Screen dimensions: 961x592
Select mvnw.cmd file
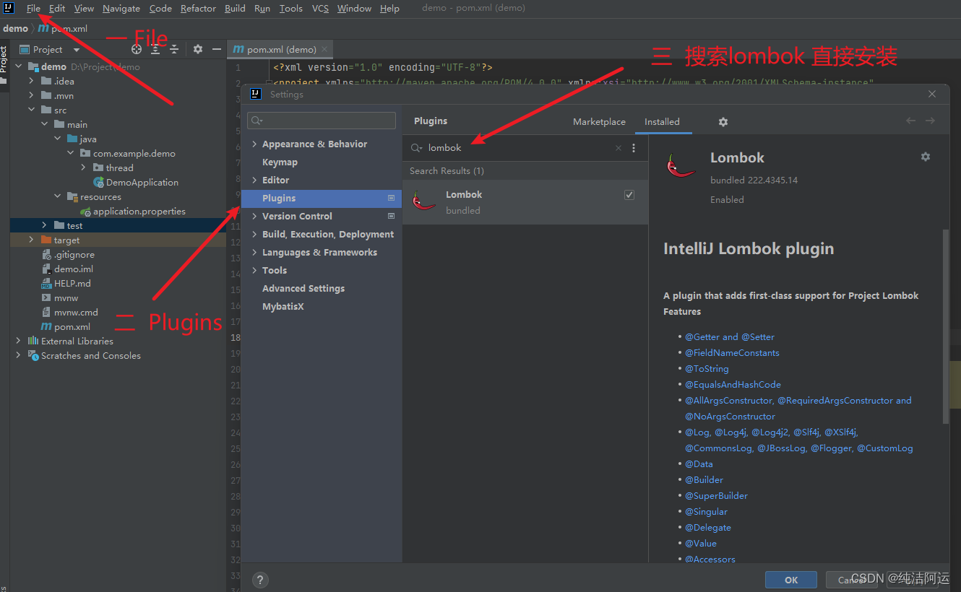69,313
